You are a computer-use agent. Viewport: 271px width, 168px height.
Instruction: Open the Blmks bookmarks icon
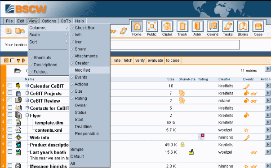point(243,26)
